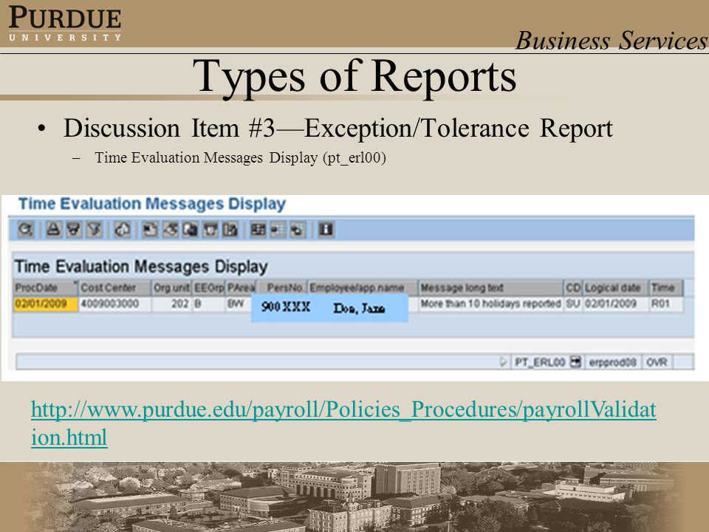Click the Print Preview toolbar icon
This screenshot has height=532, width=709.
[x=122, y=230]
